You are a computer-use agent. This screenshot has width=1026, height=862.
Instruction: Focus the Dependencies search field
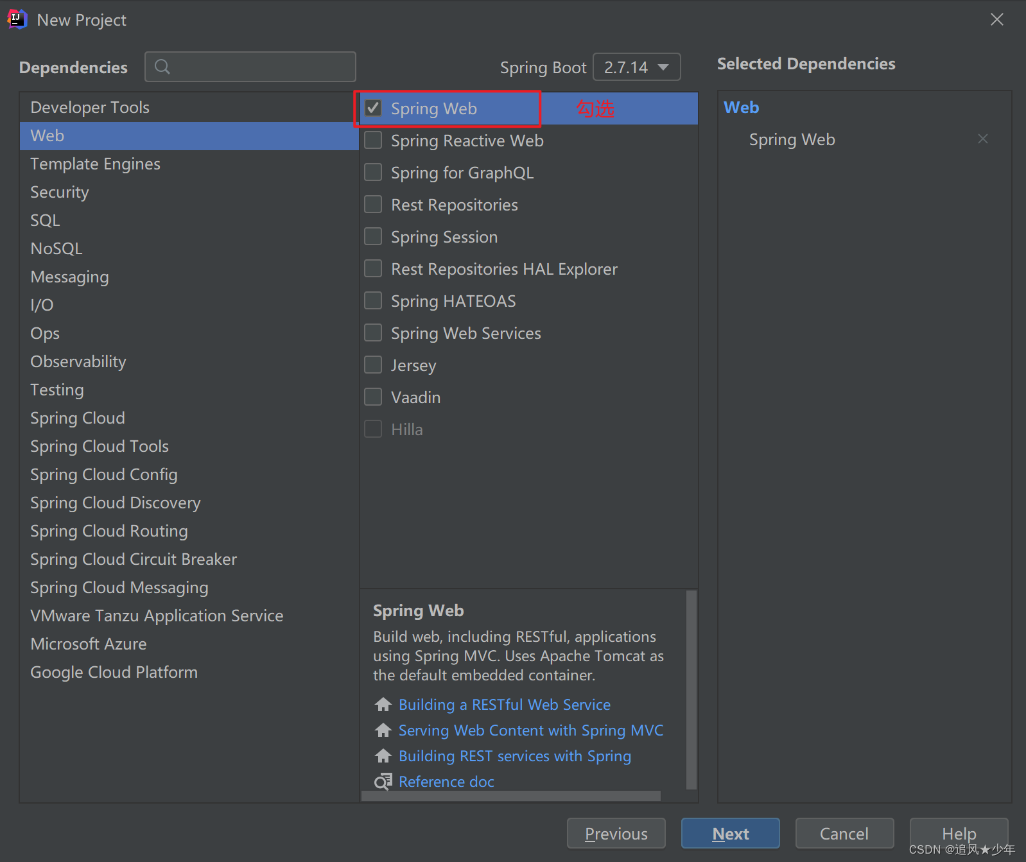tap(250, 67)
